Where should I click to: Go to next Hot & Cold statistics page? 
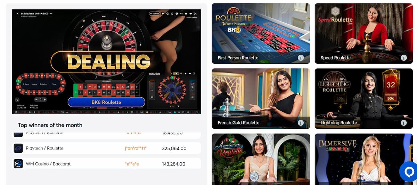178,106
